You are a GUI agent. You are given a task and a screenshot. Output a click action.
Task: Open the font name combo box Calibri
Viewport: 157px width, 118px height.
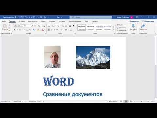click(19, 26)
